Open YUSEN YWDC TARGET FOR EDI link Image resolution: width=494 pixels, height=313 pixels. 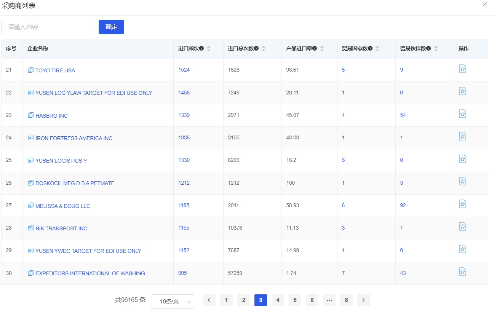(x=88, y=251)
